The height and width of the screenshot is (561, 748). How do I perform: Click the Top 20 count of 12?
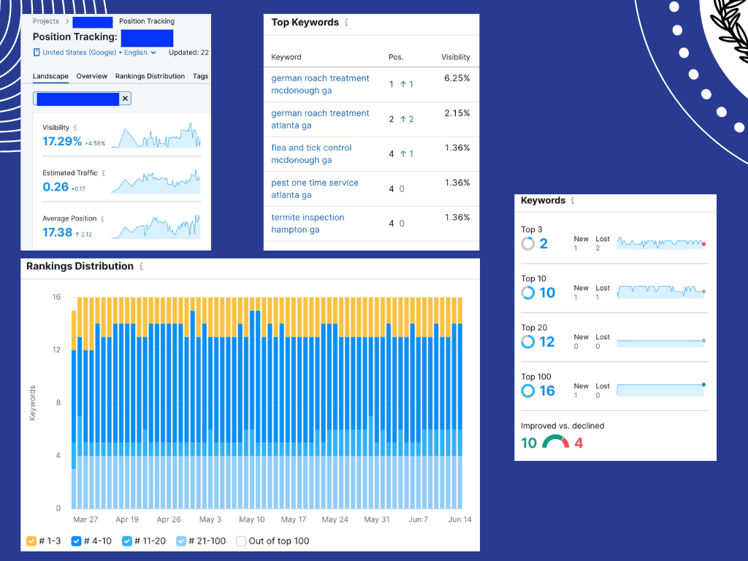(547, 342)
